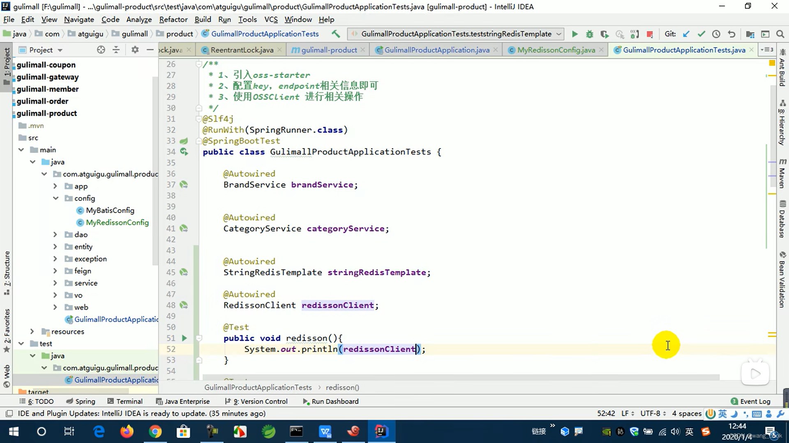Open the 9: Version Control panel
789x443 pixels.
click(256, 401)
